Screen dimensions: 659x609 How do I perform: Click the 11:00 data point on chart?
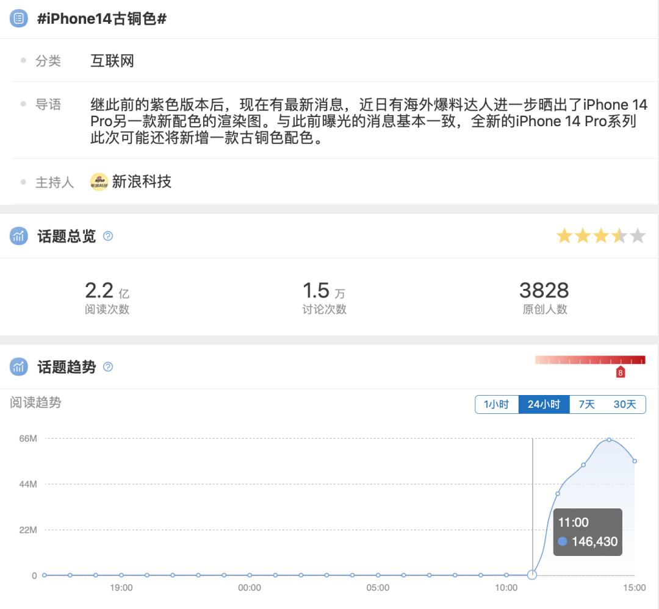[x=532, y=575]
